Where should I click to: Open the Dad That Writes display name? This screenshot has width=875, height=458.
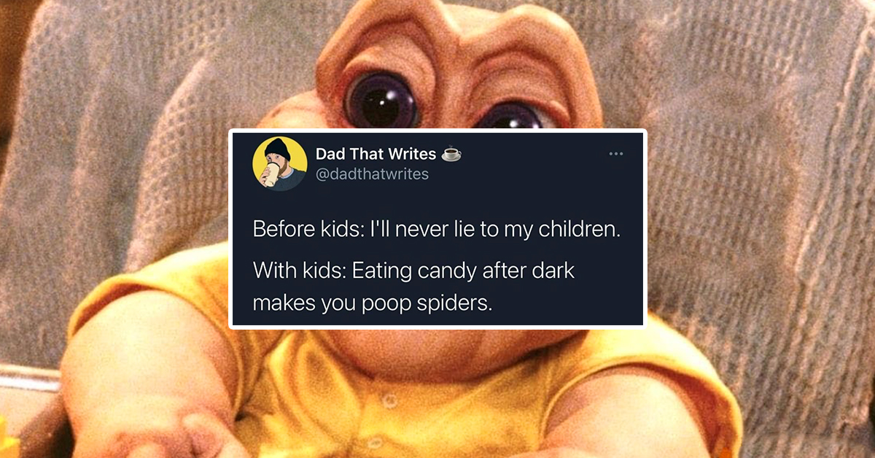[x=376, y=154]
